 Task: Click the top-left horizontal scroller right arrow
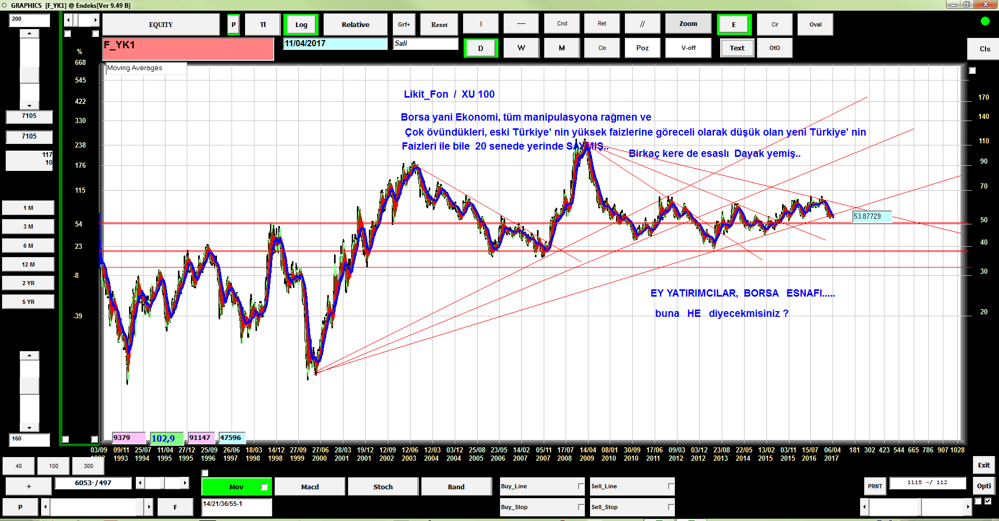95,20
